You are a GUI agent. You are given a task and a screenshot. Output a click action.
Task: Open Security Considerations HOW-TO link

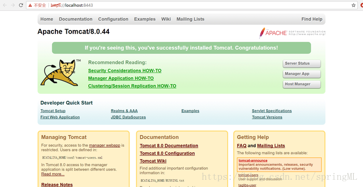click(x=125, y=71)
